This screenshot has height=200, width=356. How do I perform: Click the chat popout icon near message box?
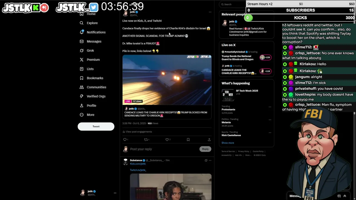(x=339, y=196)
